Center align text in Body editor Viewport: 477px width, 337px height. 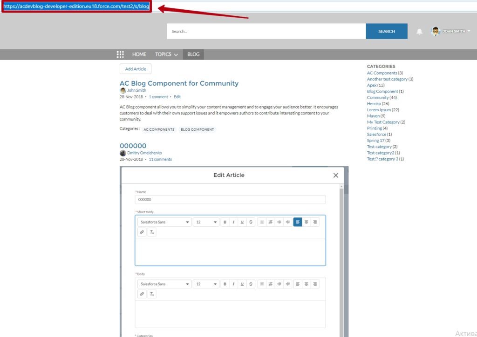(307, 284)
